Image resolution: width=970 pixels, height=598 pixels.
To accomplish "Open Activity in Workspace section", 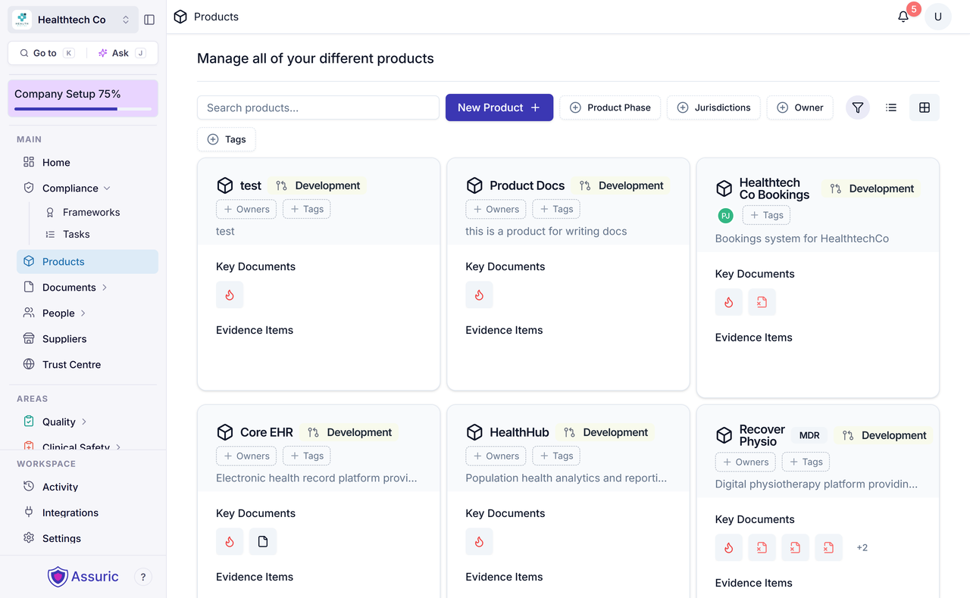I will point(87,487).
